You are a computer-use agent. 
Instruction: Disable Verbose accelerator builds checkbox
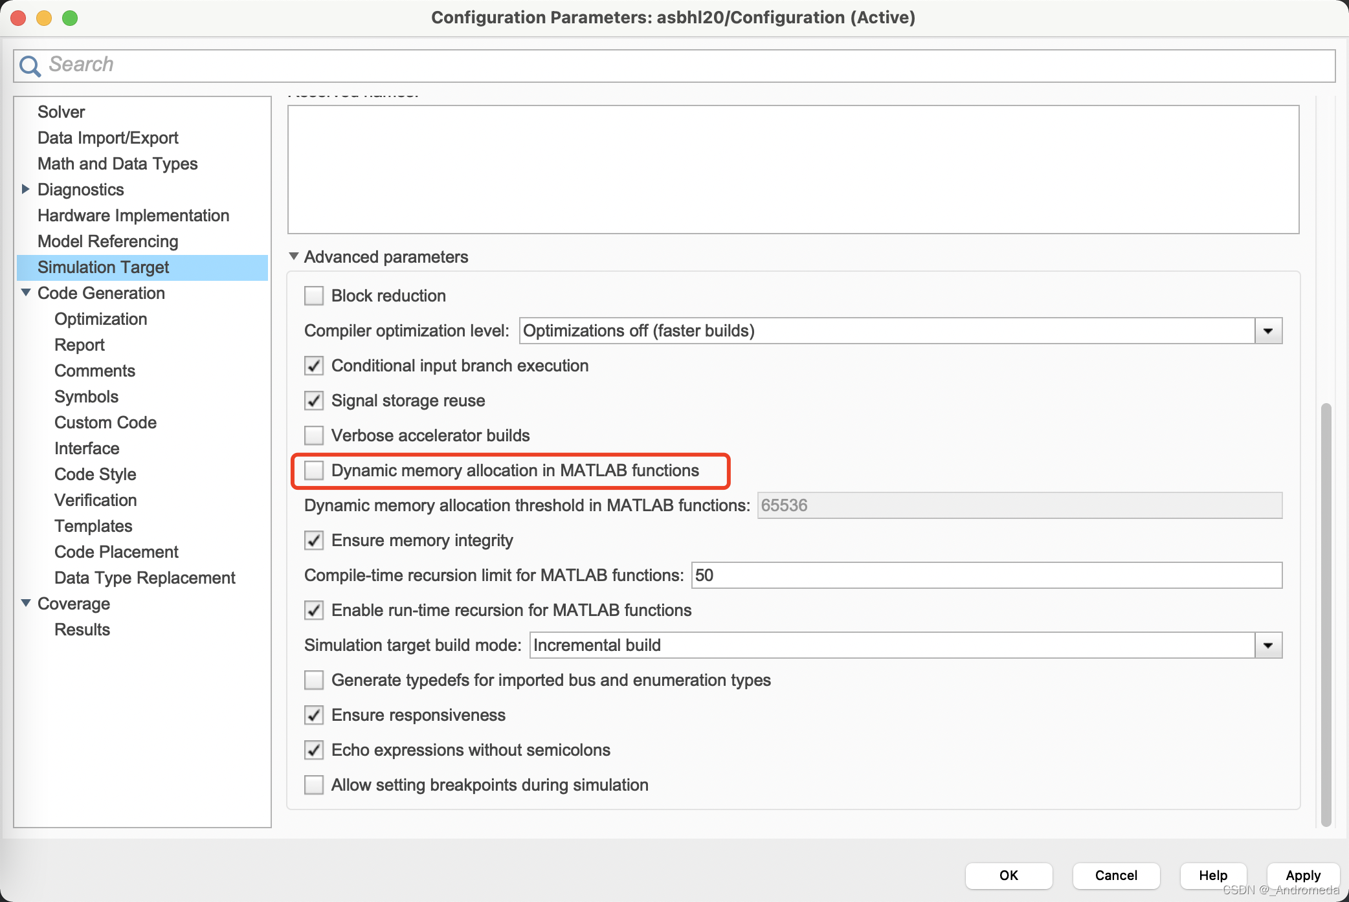(x=314, y=435)
